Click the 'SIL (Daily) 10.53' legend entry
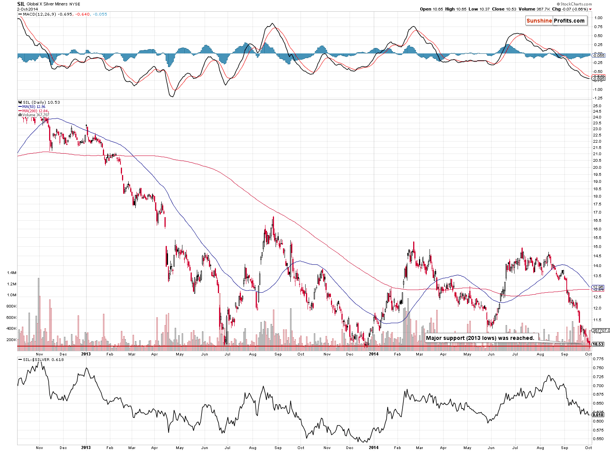610x451 pixels. pos(39,102)
